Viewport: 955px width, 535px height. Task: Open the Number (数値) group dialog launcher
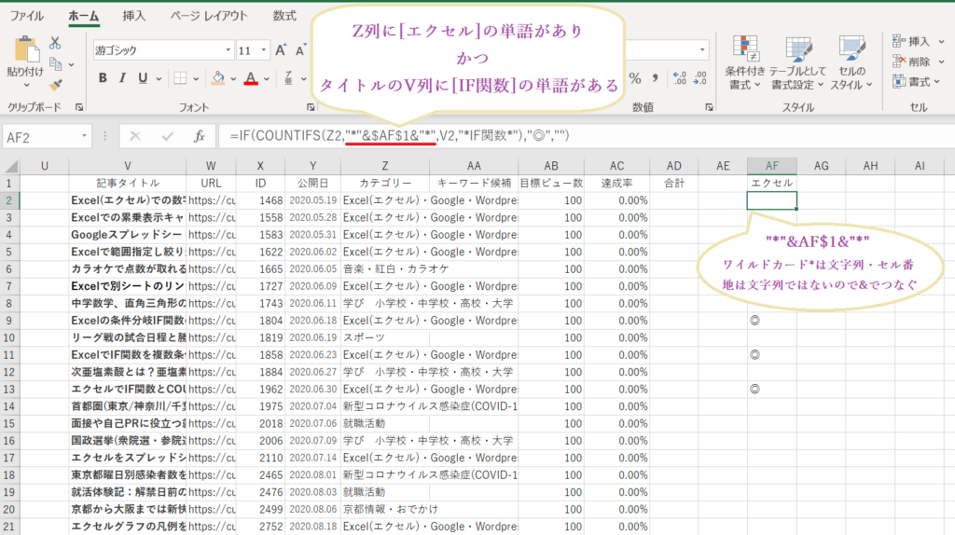pos(709,107)
